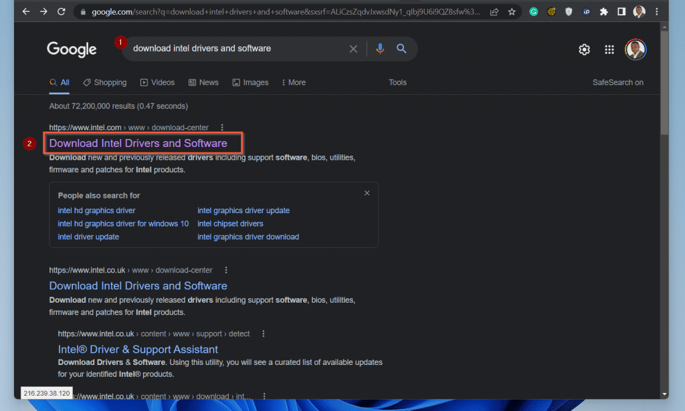Click the SafeSearch on setting
The height and width of the screenshot is (411, 685).
(617, 82)
